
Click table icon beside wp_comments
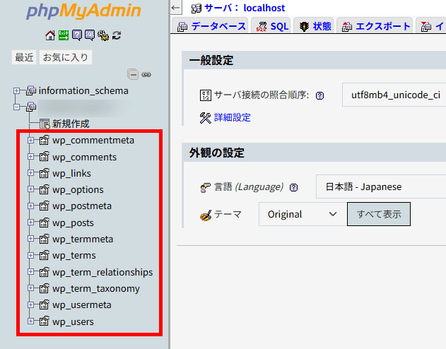point(44,156)
